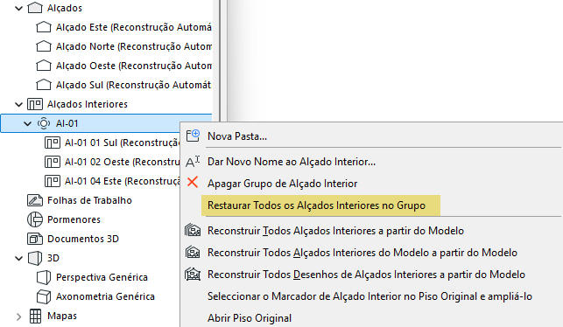Select the Alçados tree label

(65, 8)
